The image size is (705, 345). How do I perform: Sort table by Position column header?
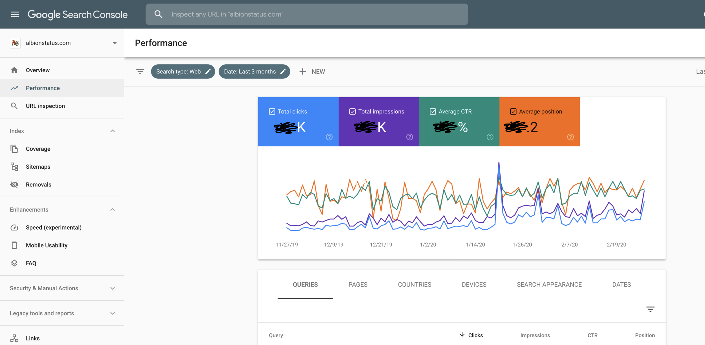tap(645, 335)
